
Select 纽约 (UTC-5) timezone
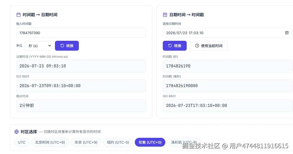(x=118, y=142)
